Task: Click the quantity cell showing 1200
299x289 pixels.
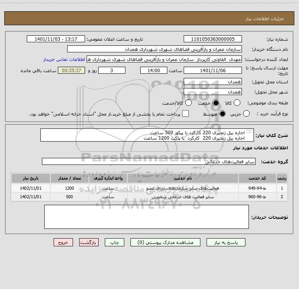Action: click(x=70, y=188)
